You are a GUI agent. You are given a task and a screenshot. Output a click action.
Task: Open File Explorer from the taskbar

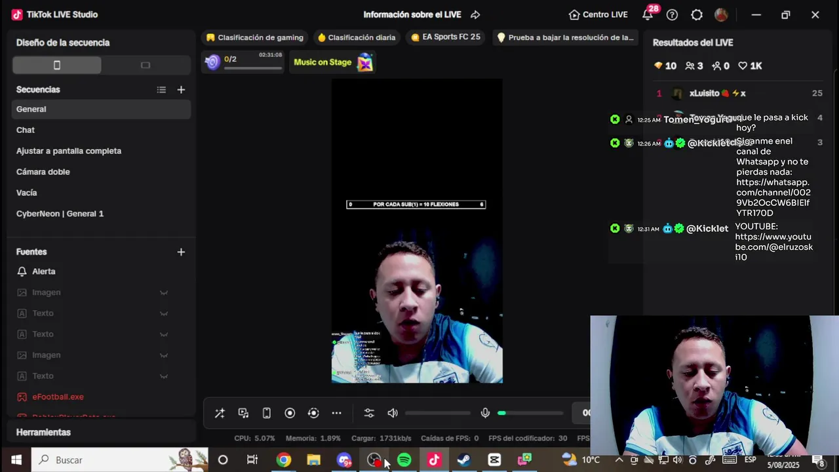(x=313, y=460)
